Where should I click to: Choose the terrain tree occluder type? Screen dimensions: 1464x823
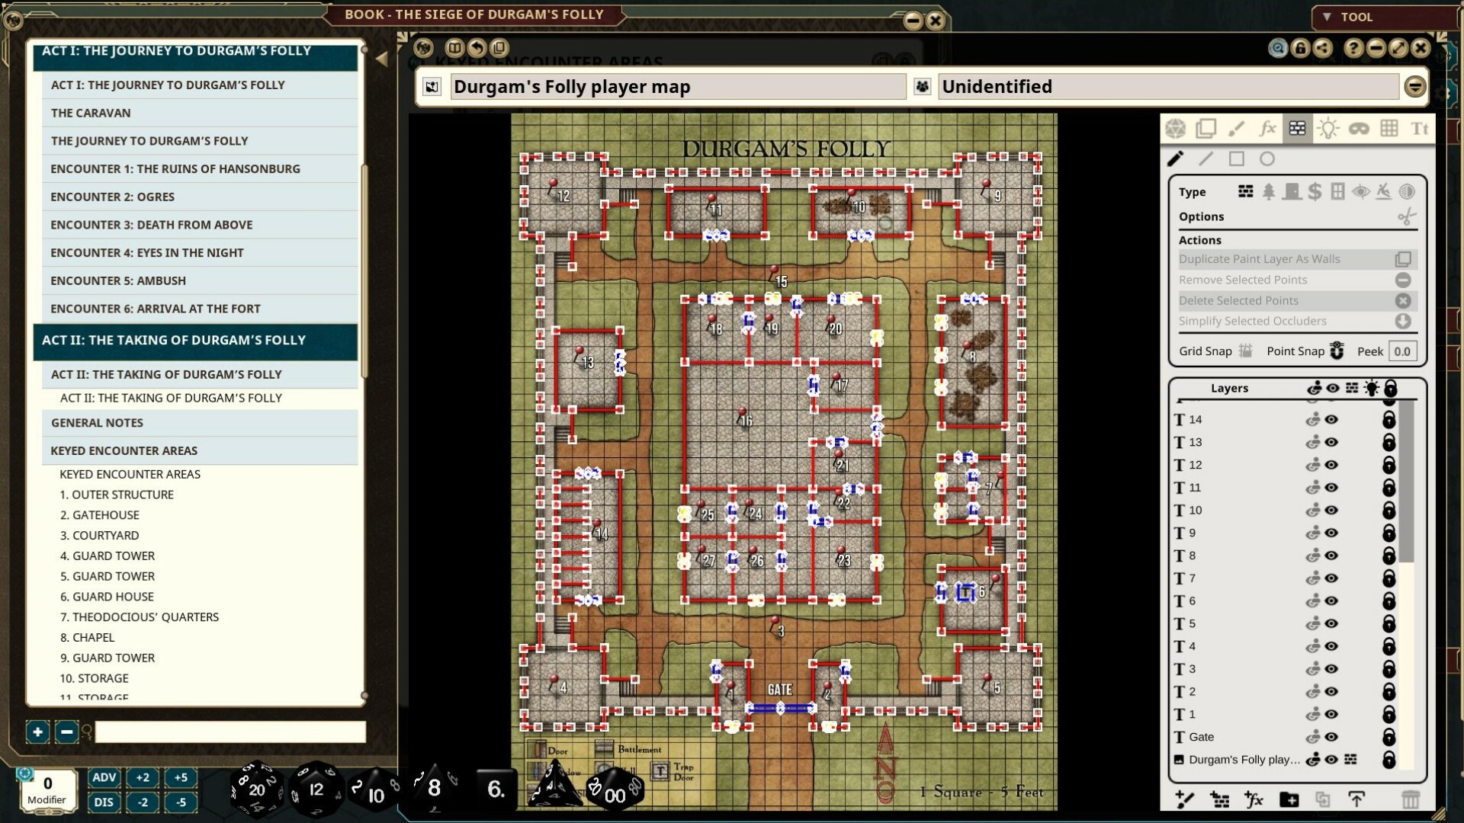(x=1270, y=192)
